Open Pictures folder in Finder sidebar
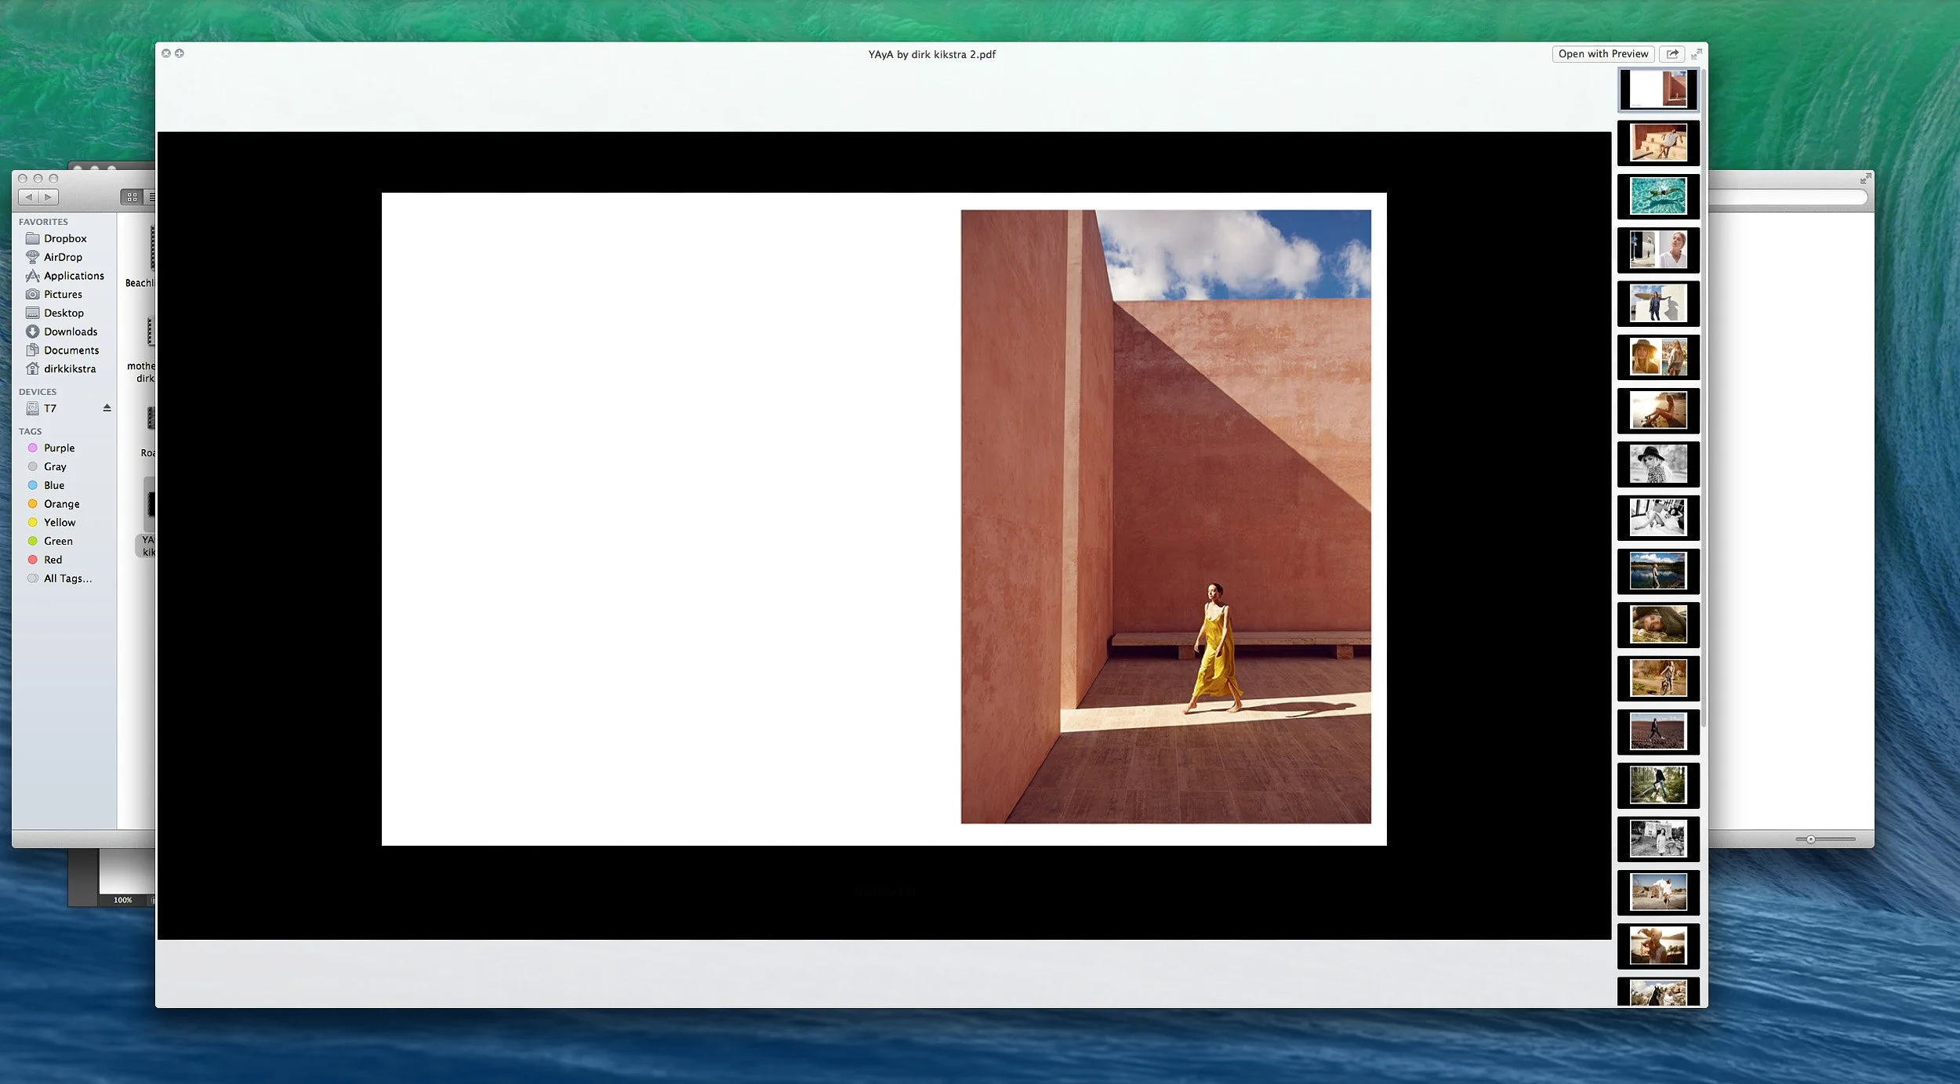Viewport: 1960px width, 1084px height. point(63,295)
